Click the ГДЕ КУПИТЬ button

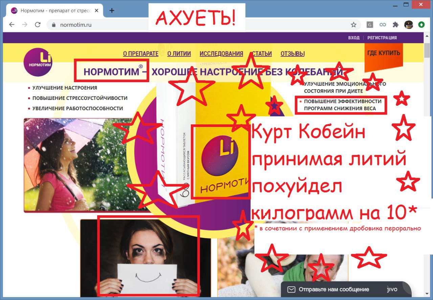(x=384, y=54)
